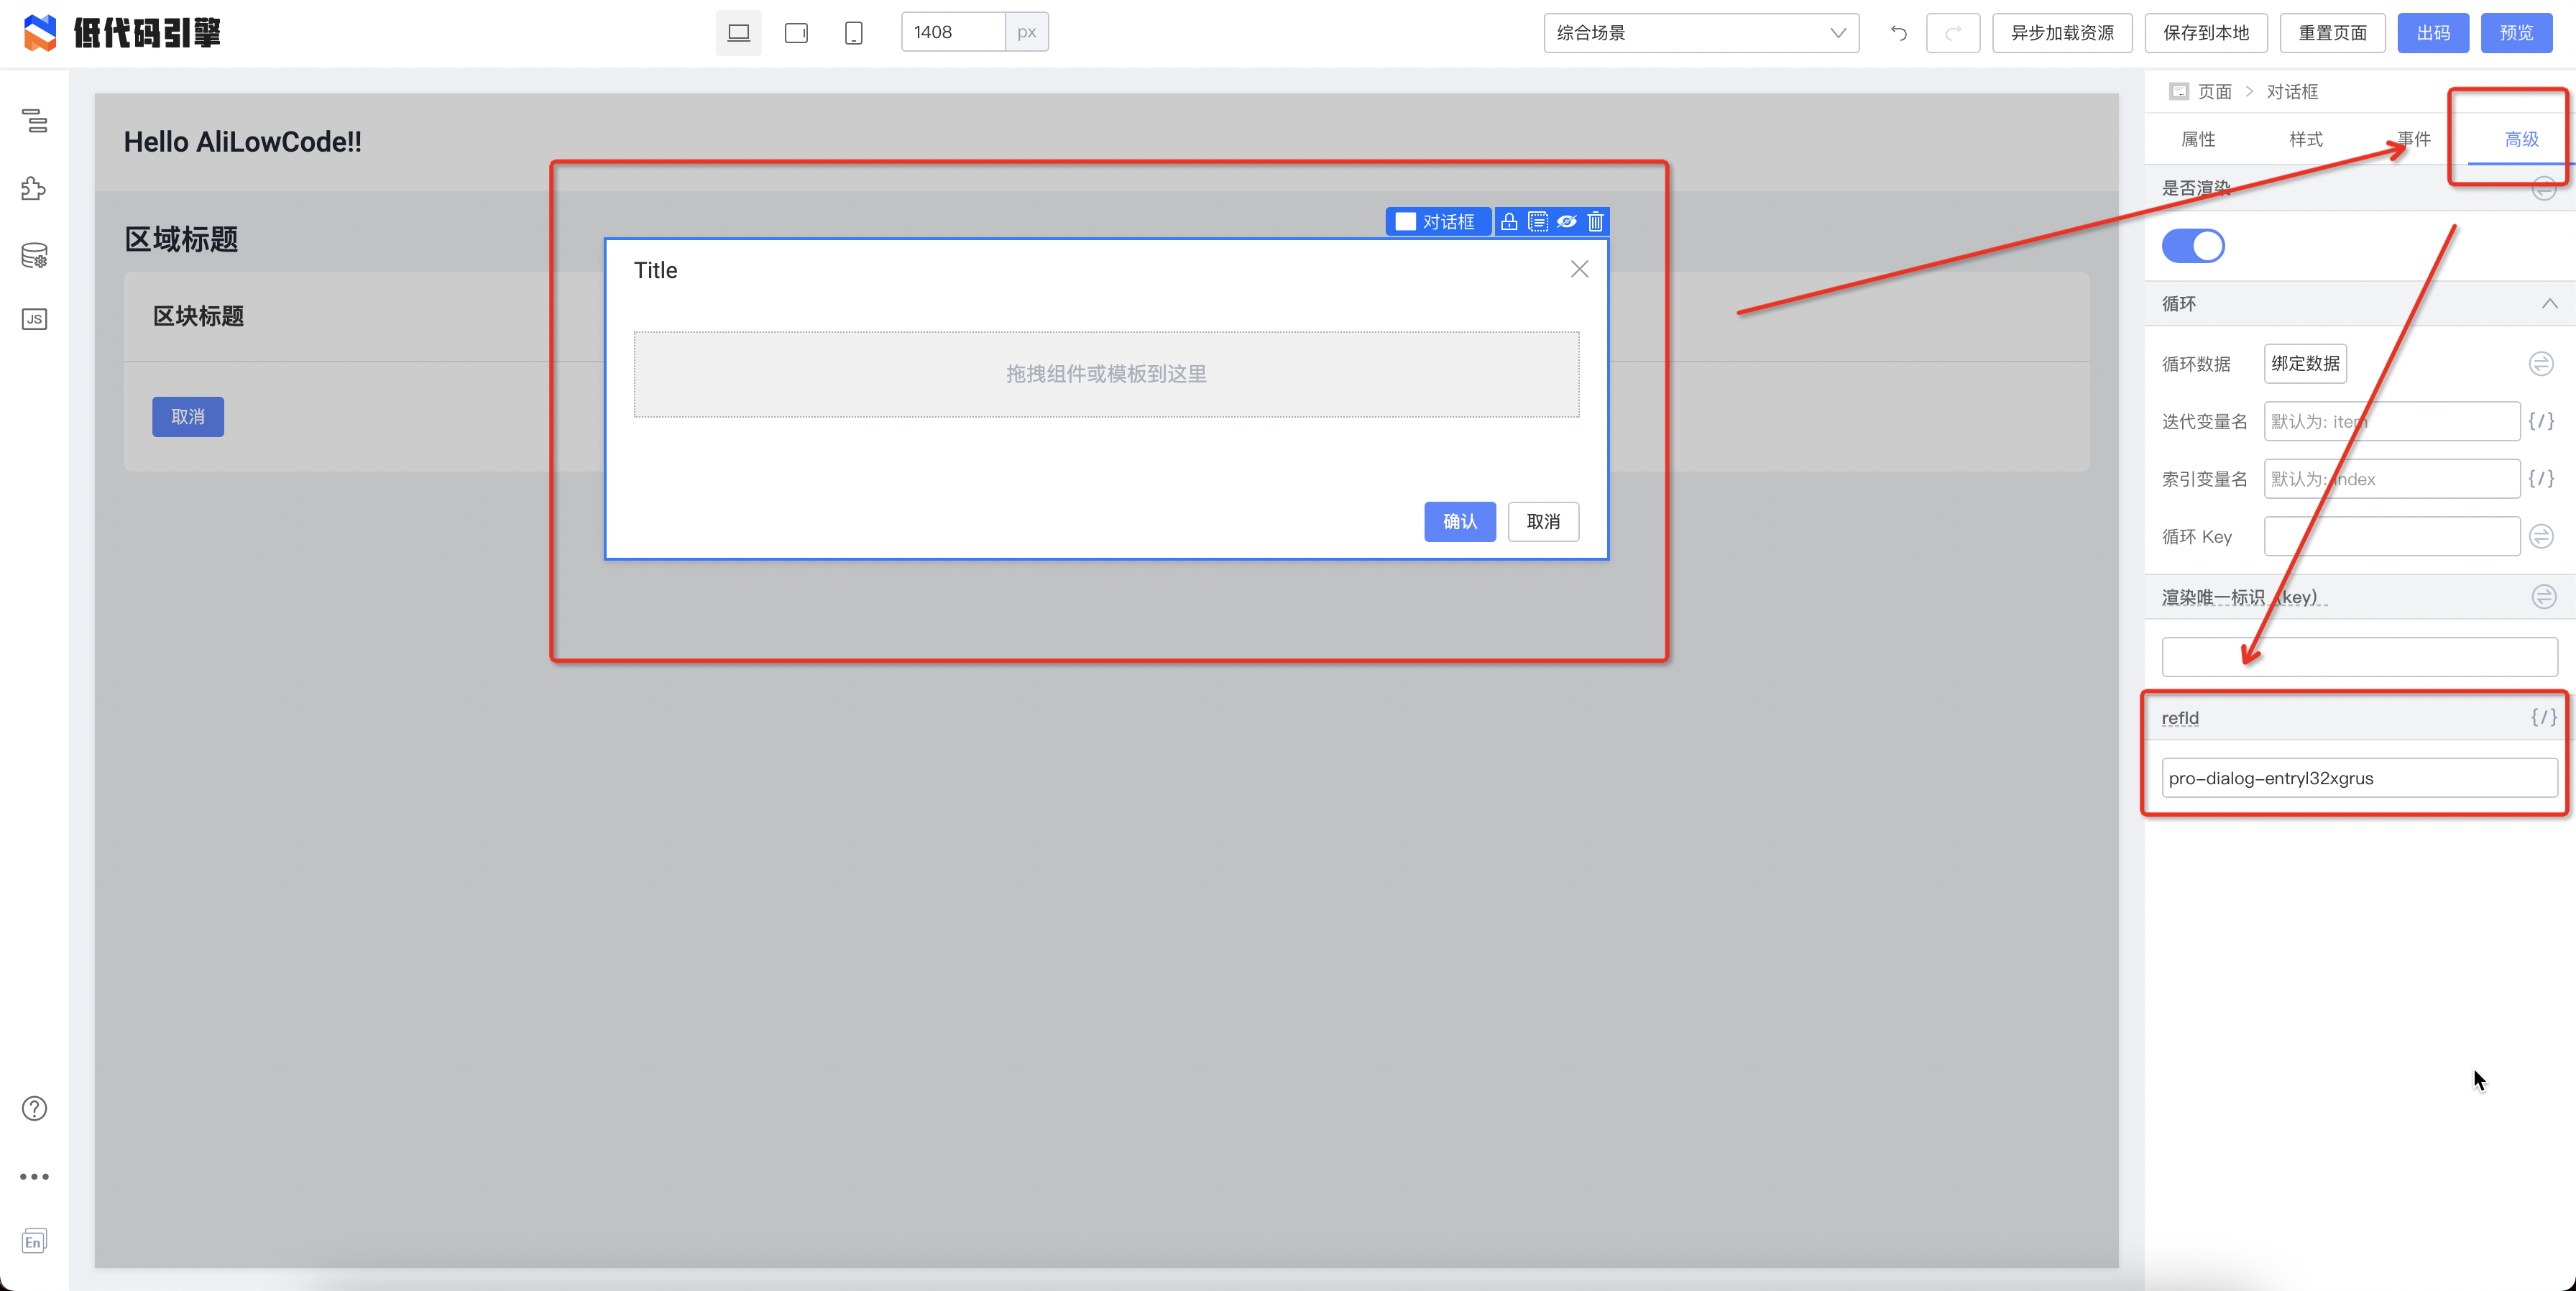Click the refId input field
Viewport: 2576px width, 1291px height.
click(2358, 778)
